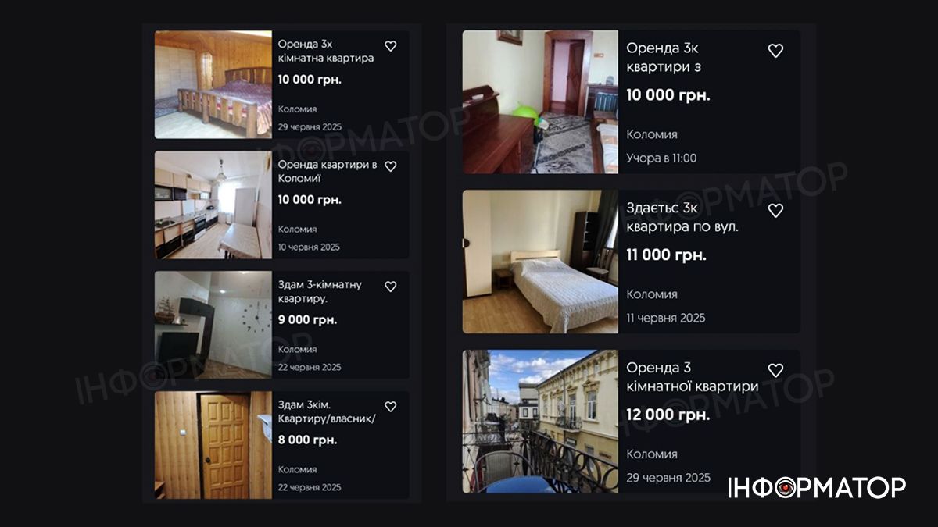Open wooden bedroom photo of first listing

[213, 84]
